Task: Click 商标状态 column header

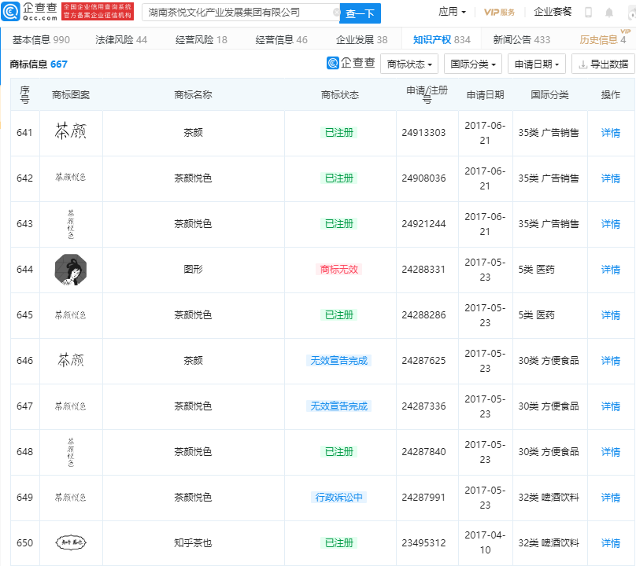Action: [340, 95]
